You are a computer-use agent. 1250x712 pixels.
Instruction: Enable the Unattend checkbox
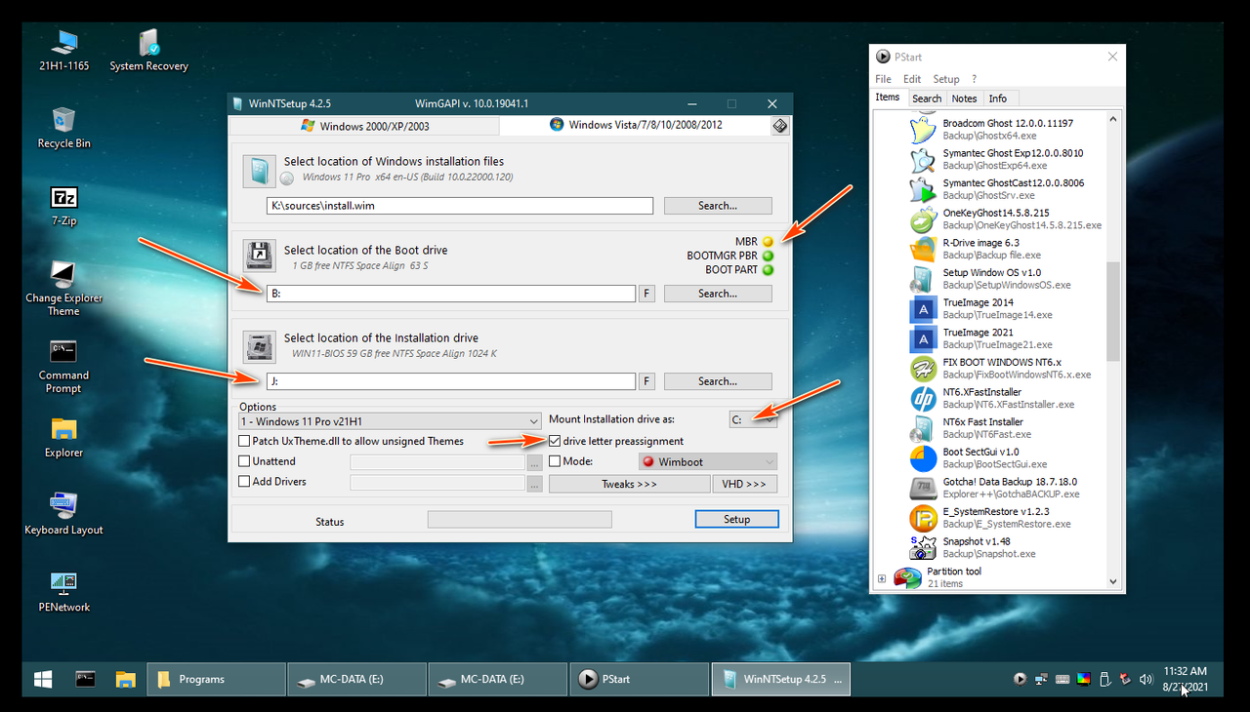245,461
